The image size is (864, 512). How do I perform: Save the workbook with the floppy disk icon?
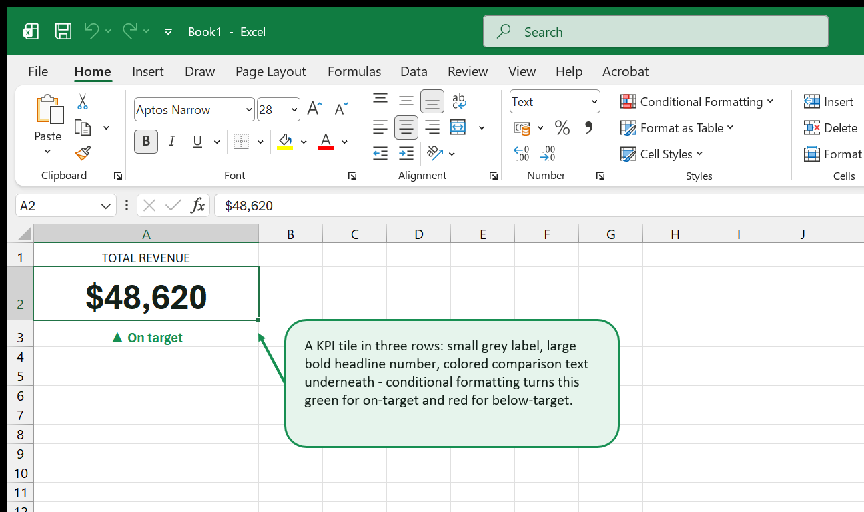point(63,31)
